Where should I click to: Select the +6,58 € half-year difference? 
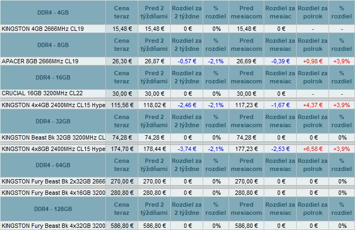point(313,149)
